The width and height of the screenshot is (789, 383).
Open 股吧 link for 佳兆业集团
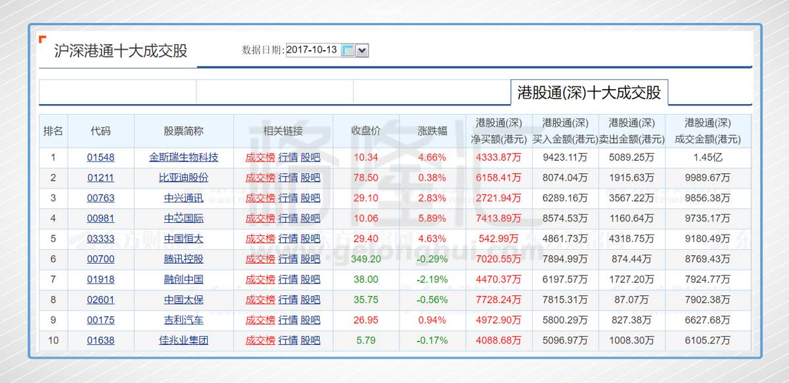310,341
